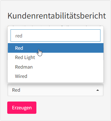Click the Redman customer option
The image size is (111, 121).
56,67
